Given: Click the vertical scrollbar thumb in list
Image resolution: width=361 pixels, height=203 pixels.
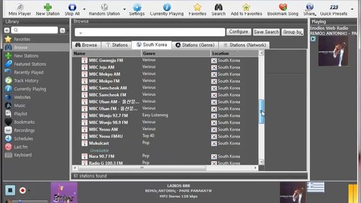Looking at the screenshot, I should [261, 112].
